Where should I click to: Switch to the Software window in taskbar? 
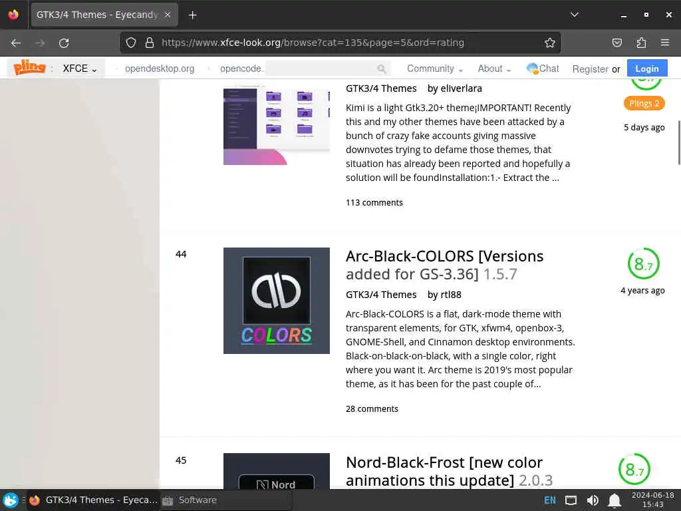click(226, 500)
